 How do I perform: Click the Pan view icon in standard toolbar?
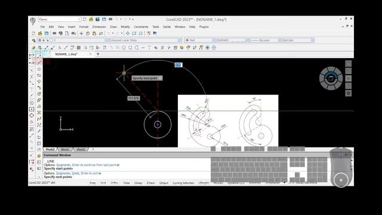point(128,33)
